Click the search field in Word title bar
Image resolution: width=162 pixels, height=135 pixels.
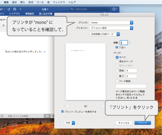click(x=90, y=9)
